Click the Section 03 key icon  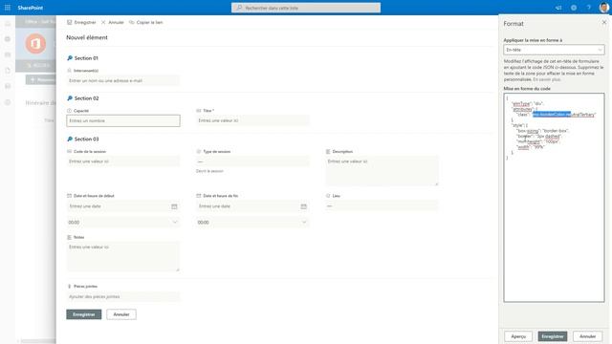[x=70, y=139]
